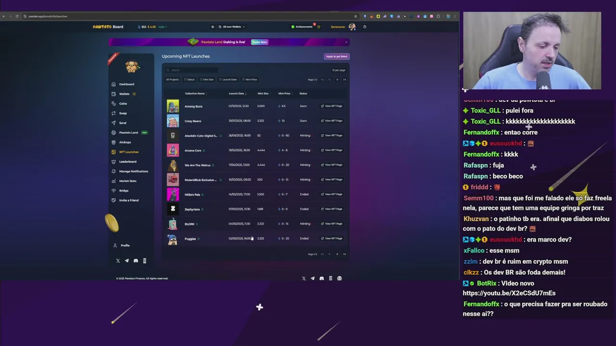The image size is (616, 346).
Task: Click the Stake Now banner button
Action: click(259, 42)
